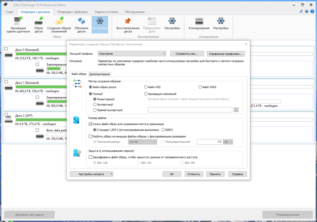Image resolution: width=317 pixels, height=222 pixels.
Task: Click the O&O DiskImage title bar logo
Action: click(x=6, y=4)
